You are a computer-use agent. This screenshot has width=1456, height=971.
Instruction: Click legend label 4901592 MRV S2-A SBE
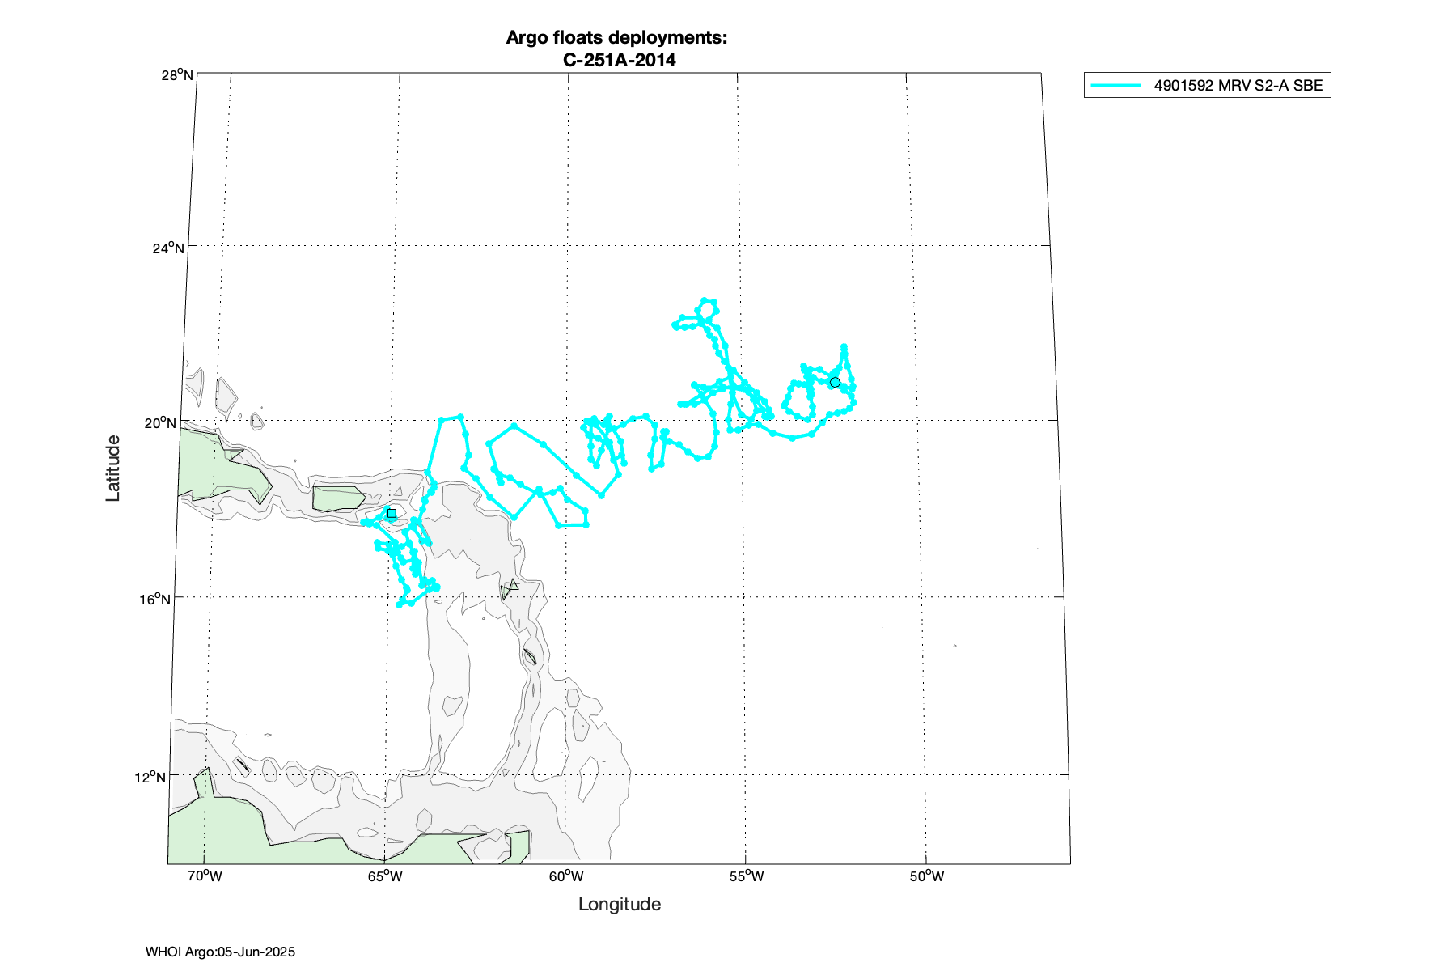pos(1238,85)
